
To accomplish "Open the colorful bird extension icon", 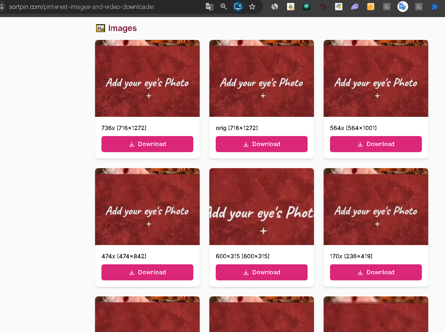I will tap(290, 6).
